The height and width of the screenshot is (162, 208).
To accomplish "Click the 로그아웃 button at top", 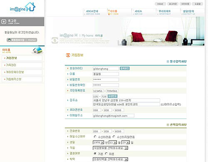I will click(x=173, y=4).
